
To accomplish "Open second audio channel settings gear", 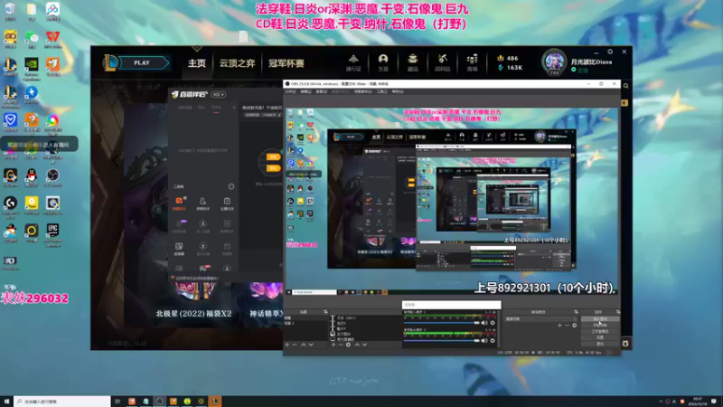I will (x=493, y=341).
